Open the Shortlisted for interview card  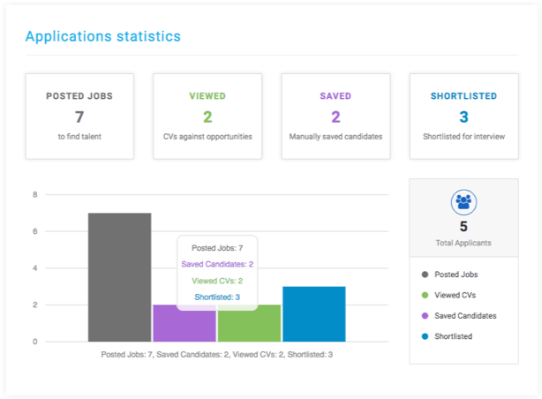pos(463,117)
